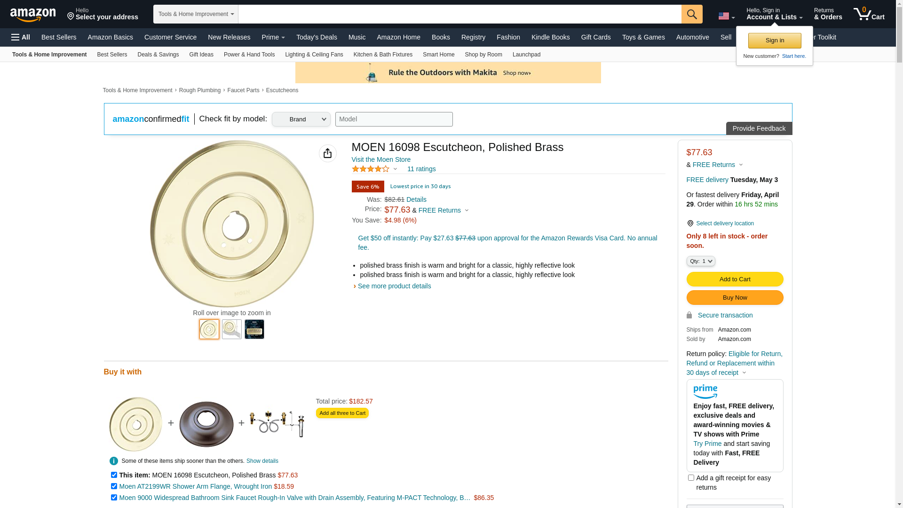Click the Add to Cart button
This screenshot has height=508, width=903.
734,279
